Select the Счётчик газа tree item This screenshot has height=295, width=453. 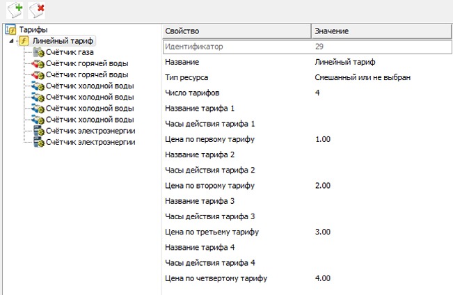click(x=70, y=53)
